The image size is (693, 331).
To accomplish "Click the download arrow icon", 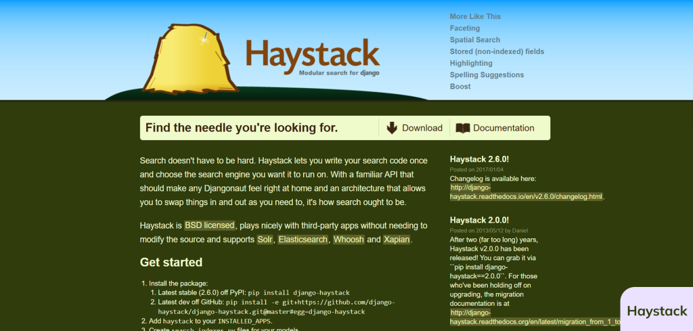I will [x=392, y=128].
